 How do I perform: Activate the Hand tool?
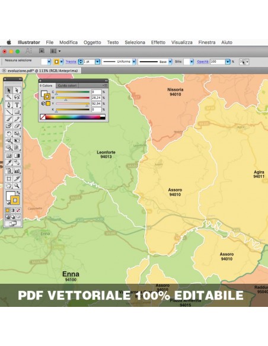[9, 185]
